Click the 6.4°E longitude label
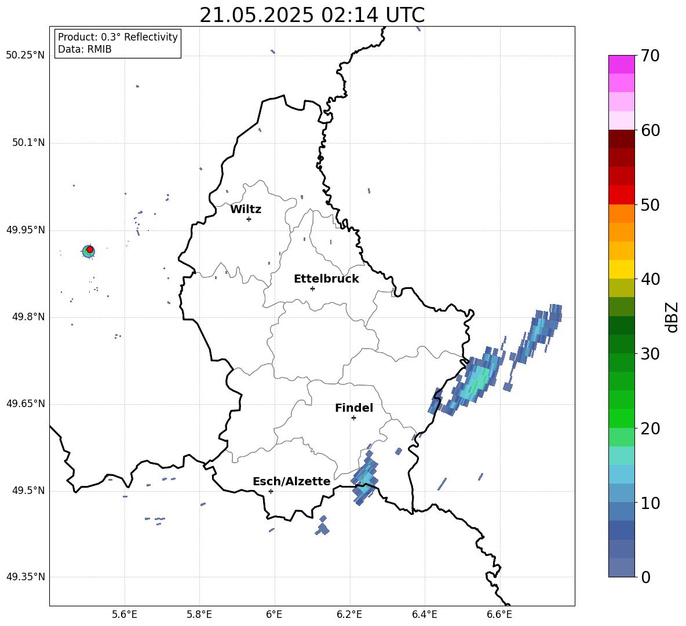Viewport: 686px width, 626px height. (424, 614)
